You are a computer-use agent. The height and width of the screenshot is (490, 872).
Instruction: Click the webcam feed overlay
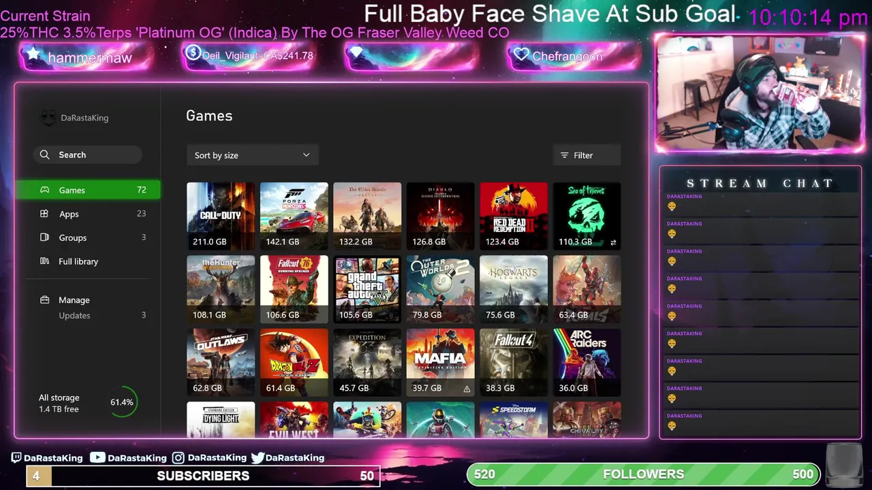coord(759,93)
